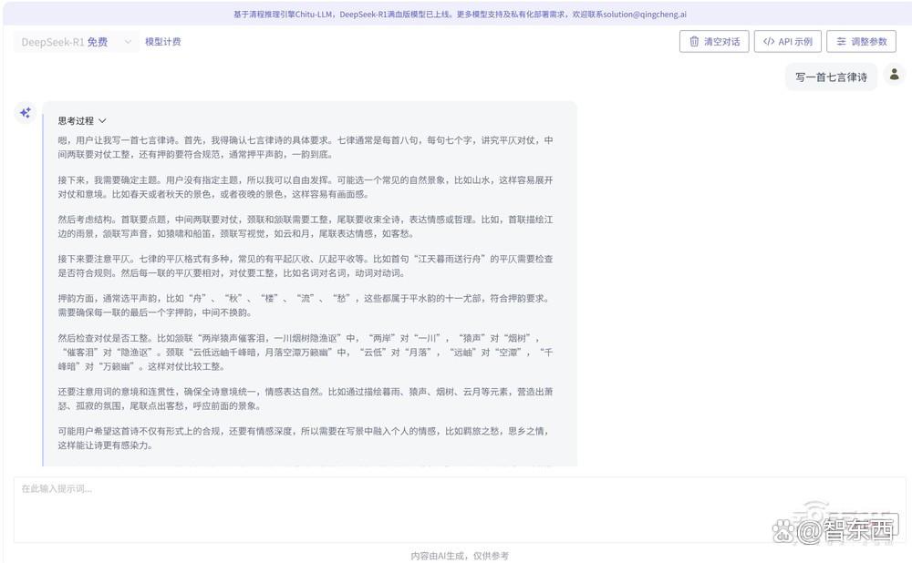
Task: Click the code brackets icon in API 示例
Action: pos(768,41)
